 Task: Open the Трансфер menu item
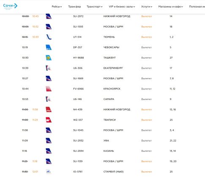pyautogui.click(x=74, y=6)
